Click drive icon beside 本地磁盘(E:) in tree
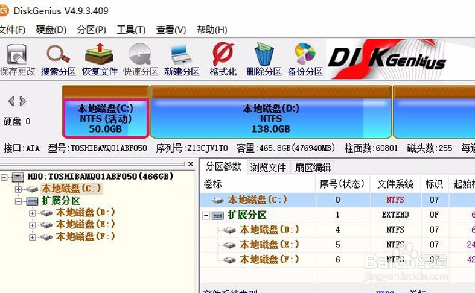The width and height of the screenshot is (475, 293). (x=46, y=225)
